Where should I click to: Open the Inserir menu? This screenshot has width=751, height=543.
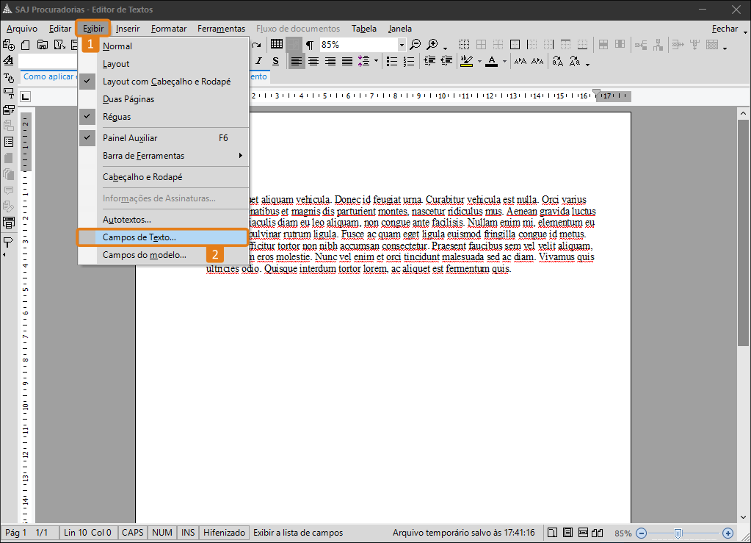pyautogui.click(x=128, y=29)
